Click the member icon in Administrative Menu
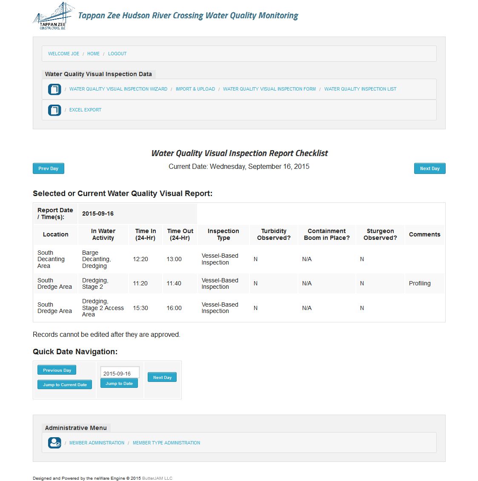This screenshot has width=478, height=481. coord(54,443)
